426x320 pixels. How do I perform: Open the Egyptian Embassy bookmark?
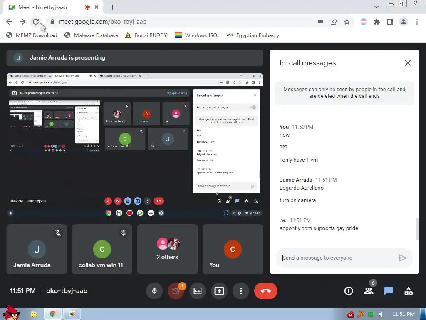(253, 35)
